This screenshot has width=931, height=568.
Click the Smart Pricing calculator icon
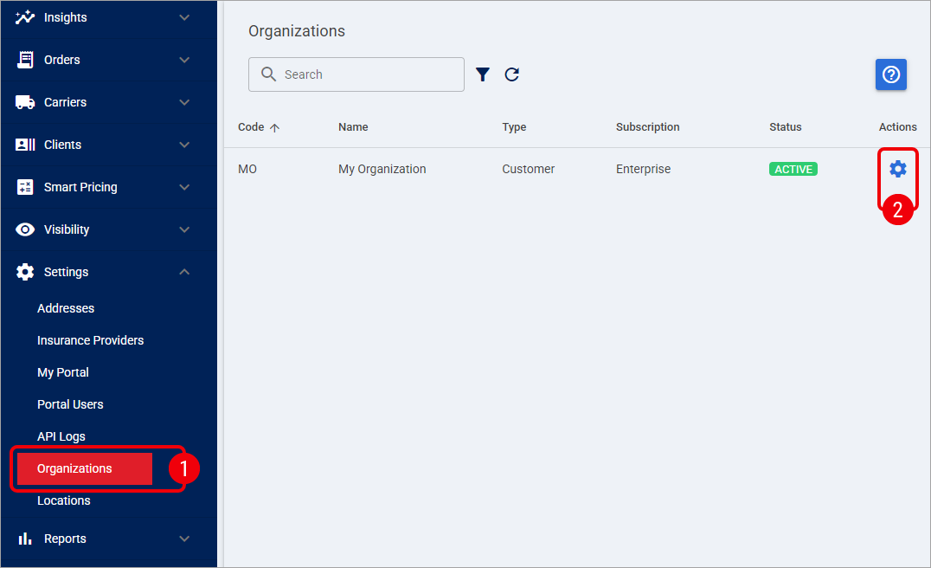pos(25,187)
